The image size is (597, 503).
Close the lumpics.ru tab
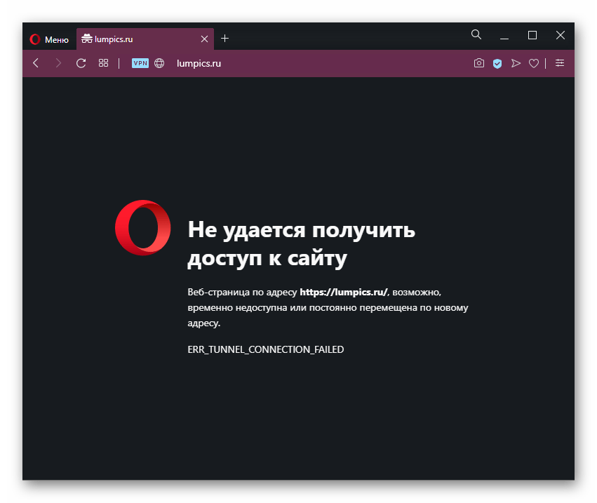click(204, 39)
